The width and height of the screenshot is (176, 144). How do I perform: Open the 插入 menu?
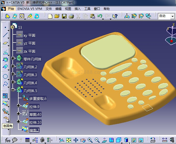[77, 9]
